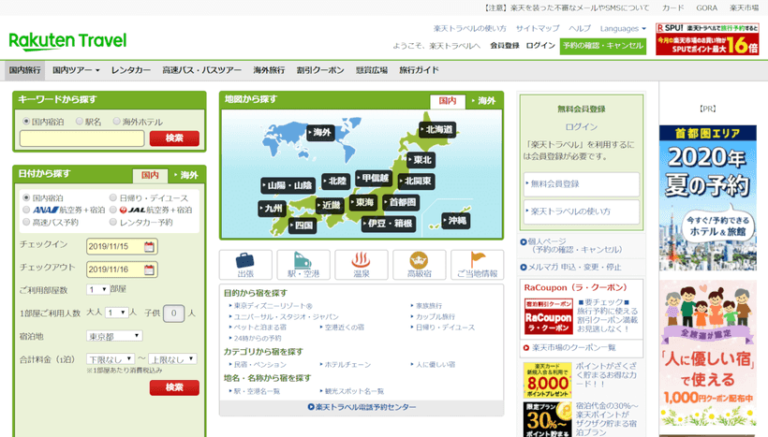Expand the ご利用部屋数 room count dropdown
The height and width of the screenshot is (437, 768).
pos(97,290)
